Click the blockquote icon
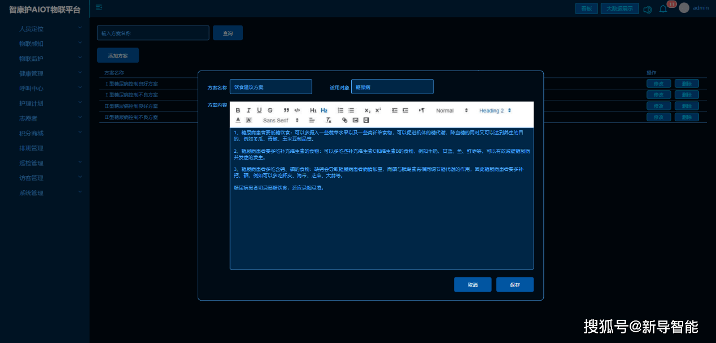Screen dimensions: 716x343 pyautogui.click(x=286, y=111)
